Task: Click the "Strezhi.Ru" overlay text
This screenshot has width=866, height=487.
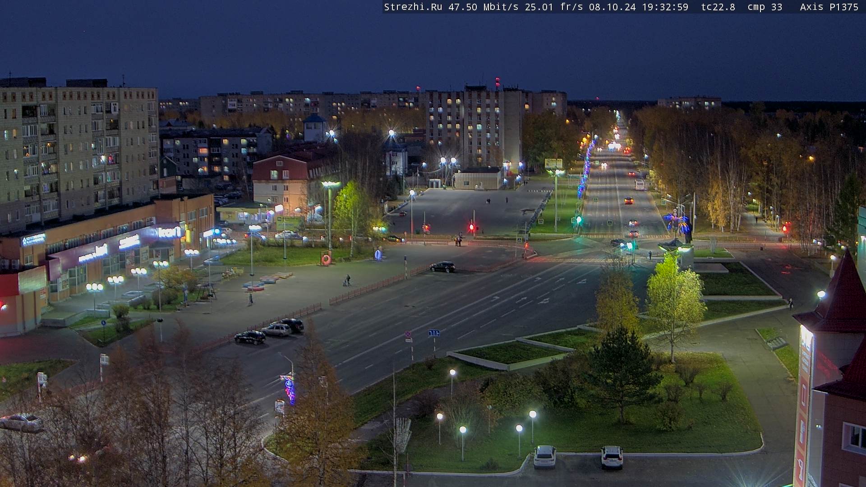Action: click(x=413, y=7)
